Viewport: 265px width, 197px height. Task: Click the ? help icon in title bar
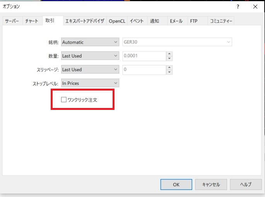coord(238,7)
